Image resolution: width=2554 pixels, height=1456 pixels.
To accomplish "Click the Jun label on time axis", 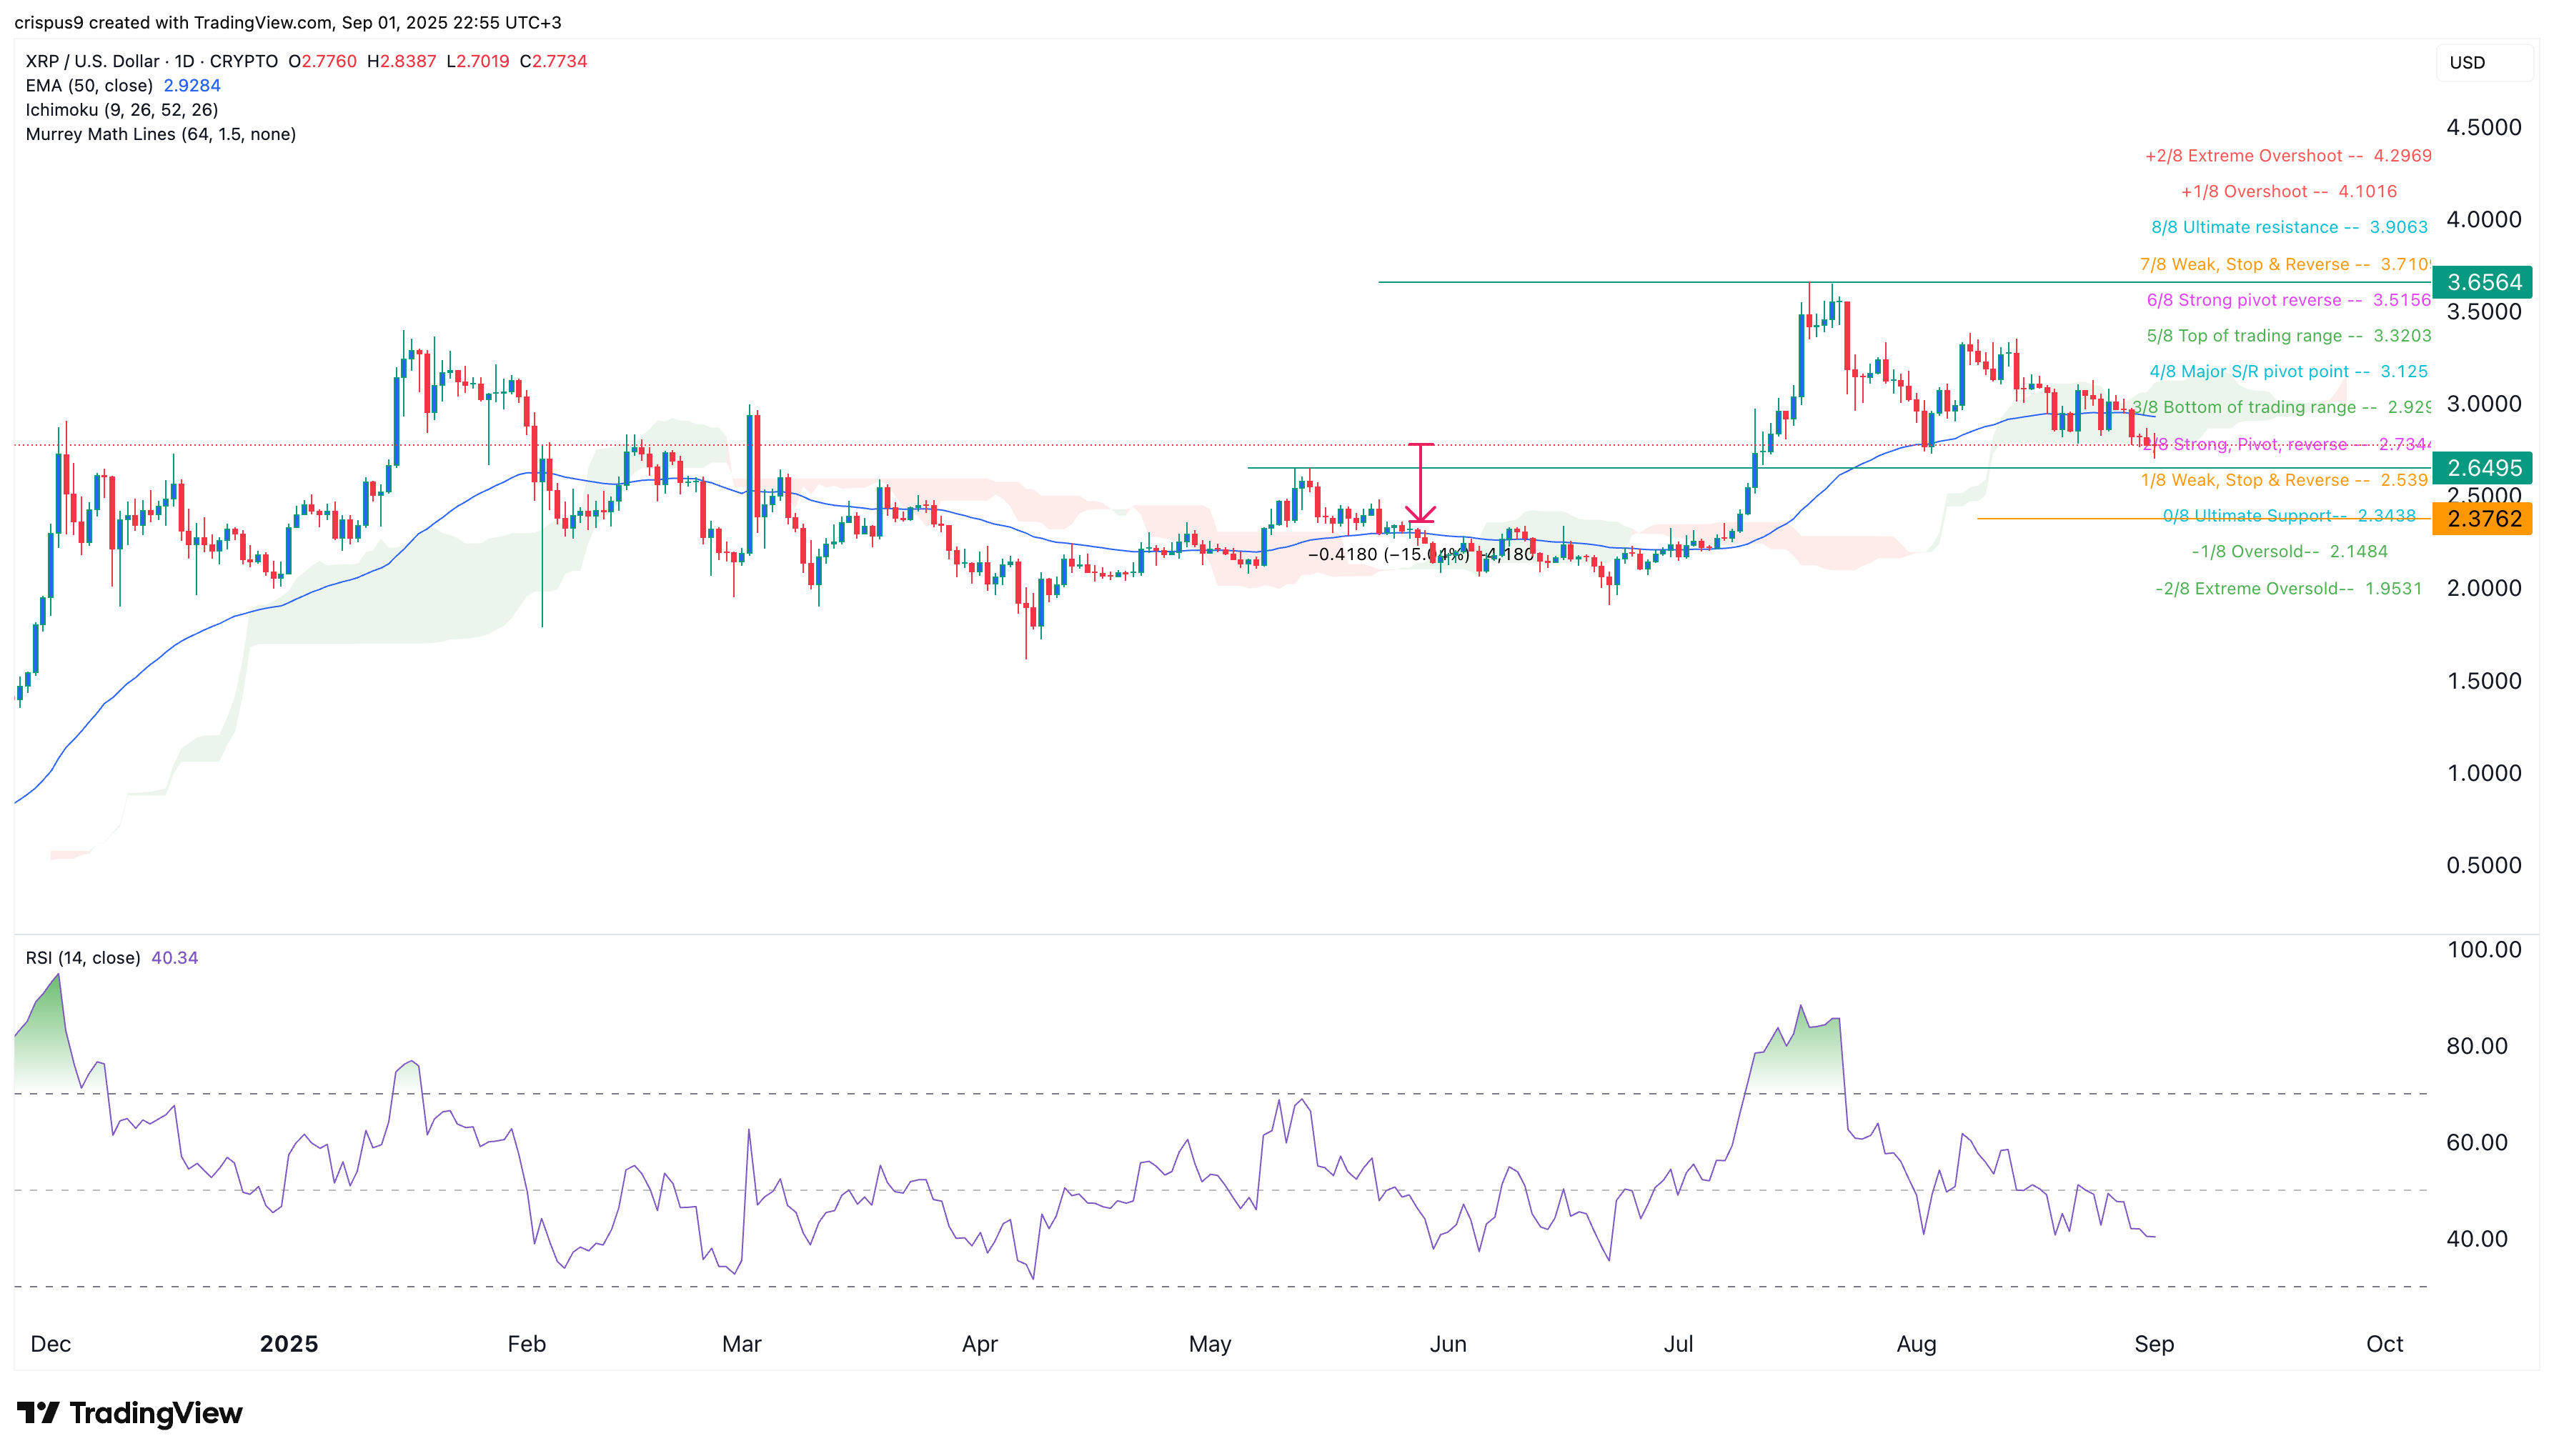I will [1448, 1344].
